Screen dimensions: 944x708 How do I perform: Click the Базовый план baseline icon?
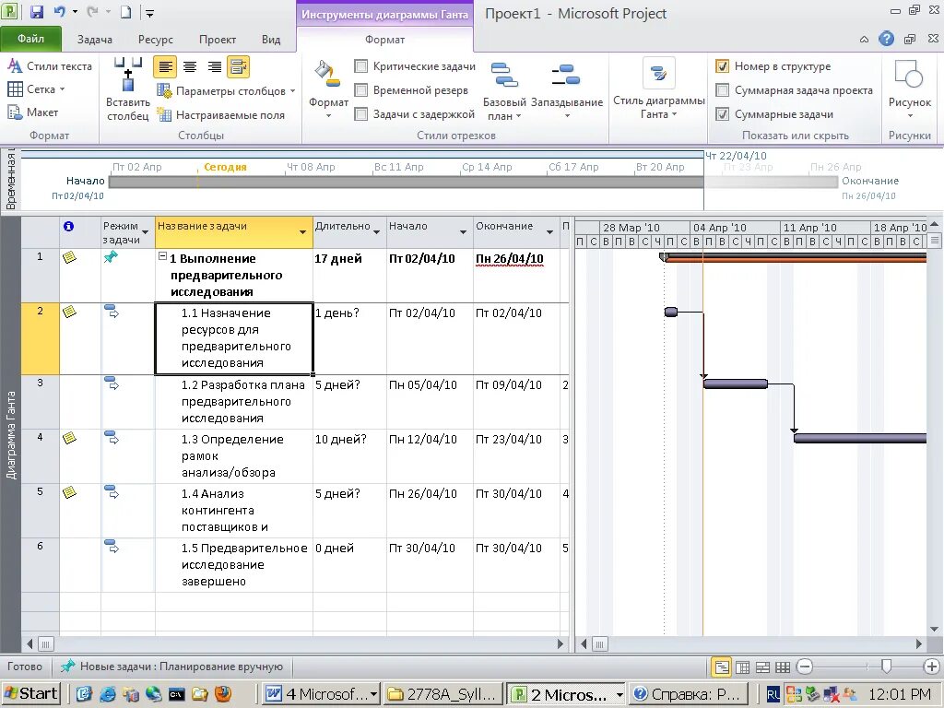[x=504, y=75]
